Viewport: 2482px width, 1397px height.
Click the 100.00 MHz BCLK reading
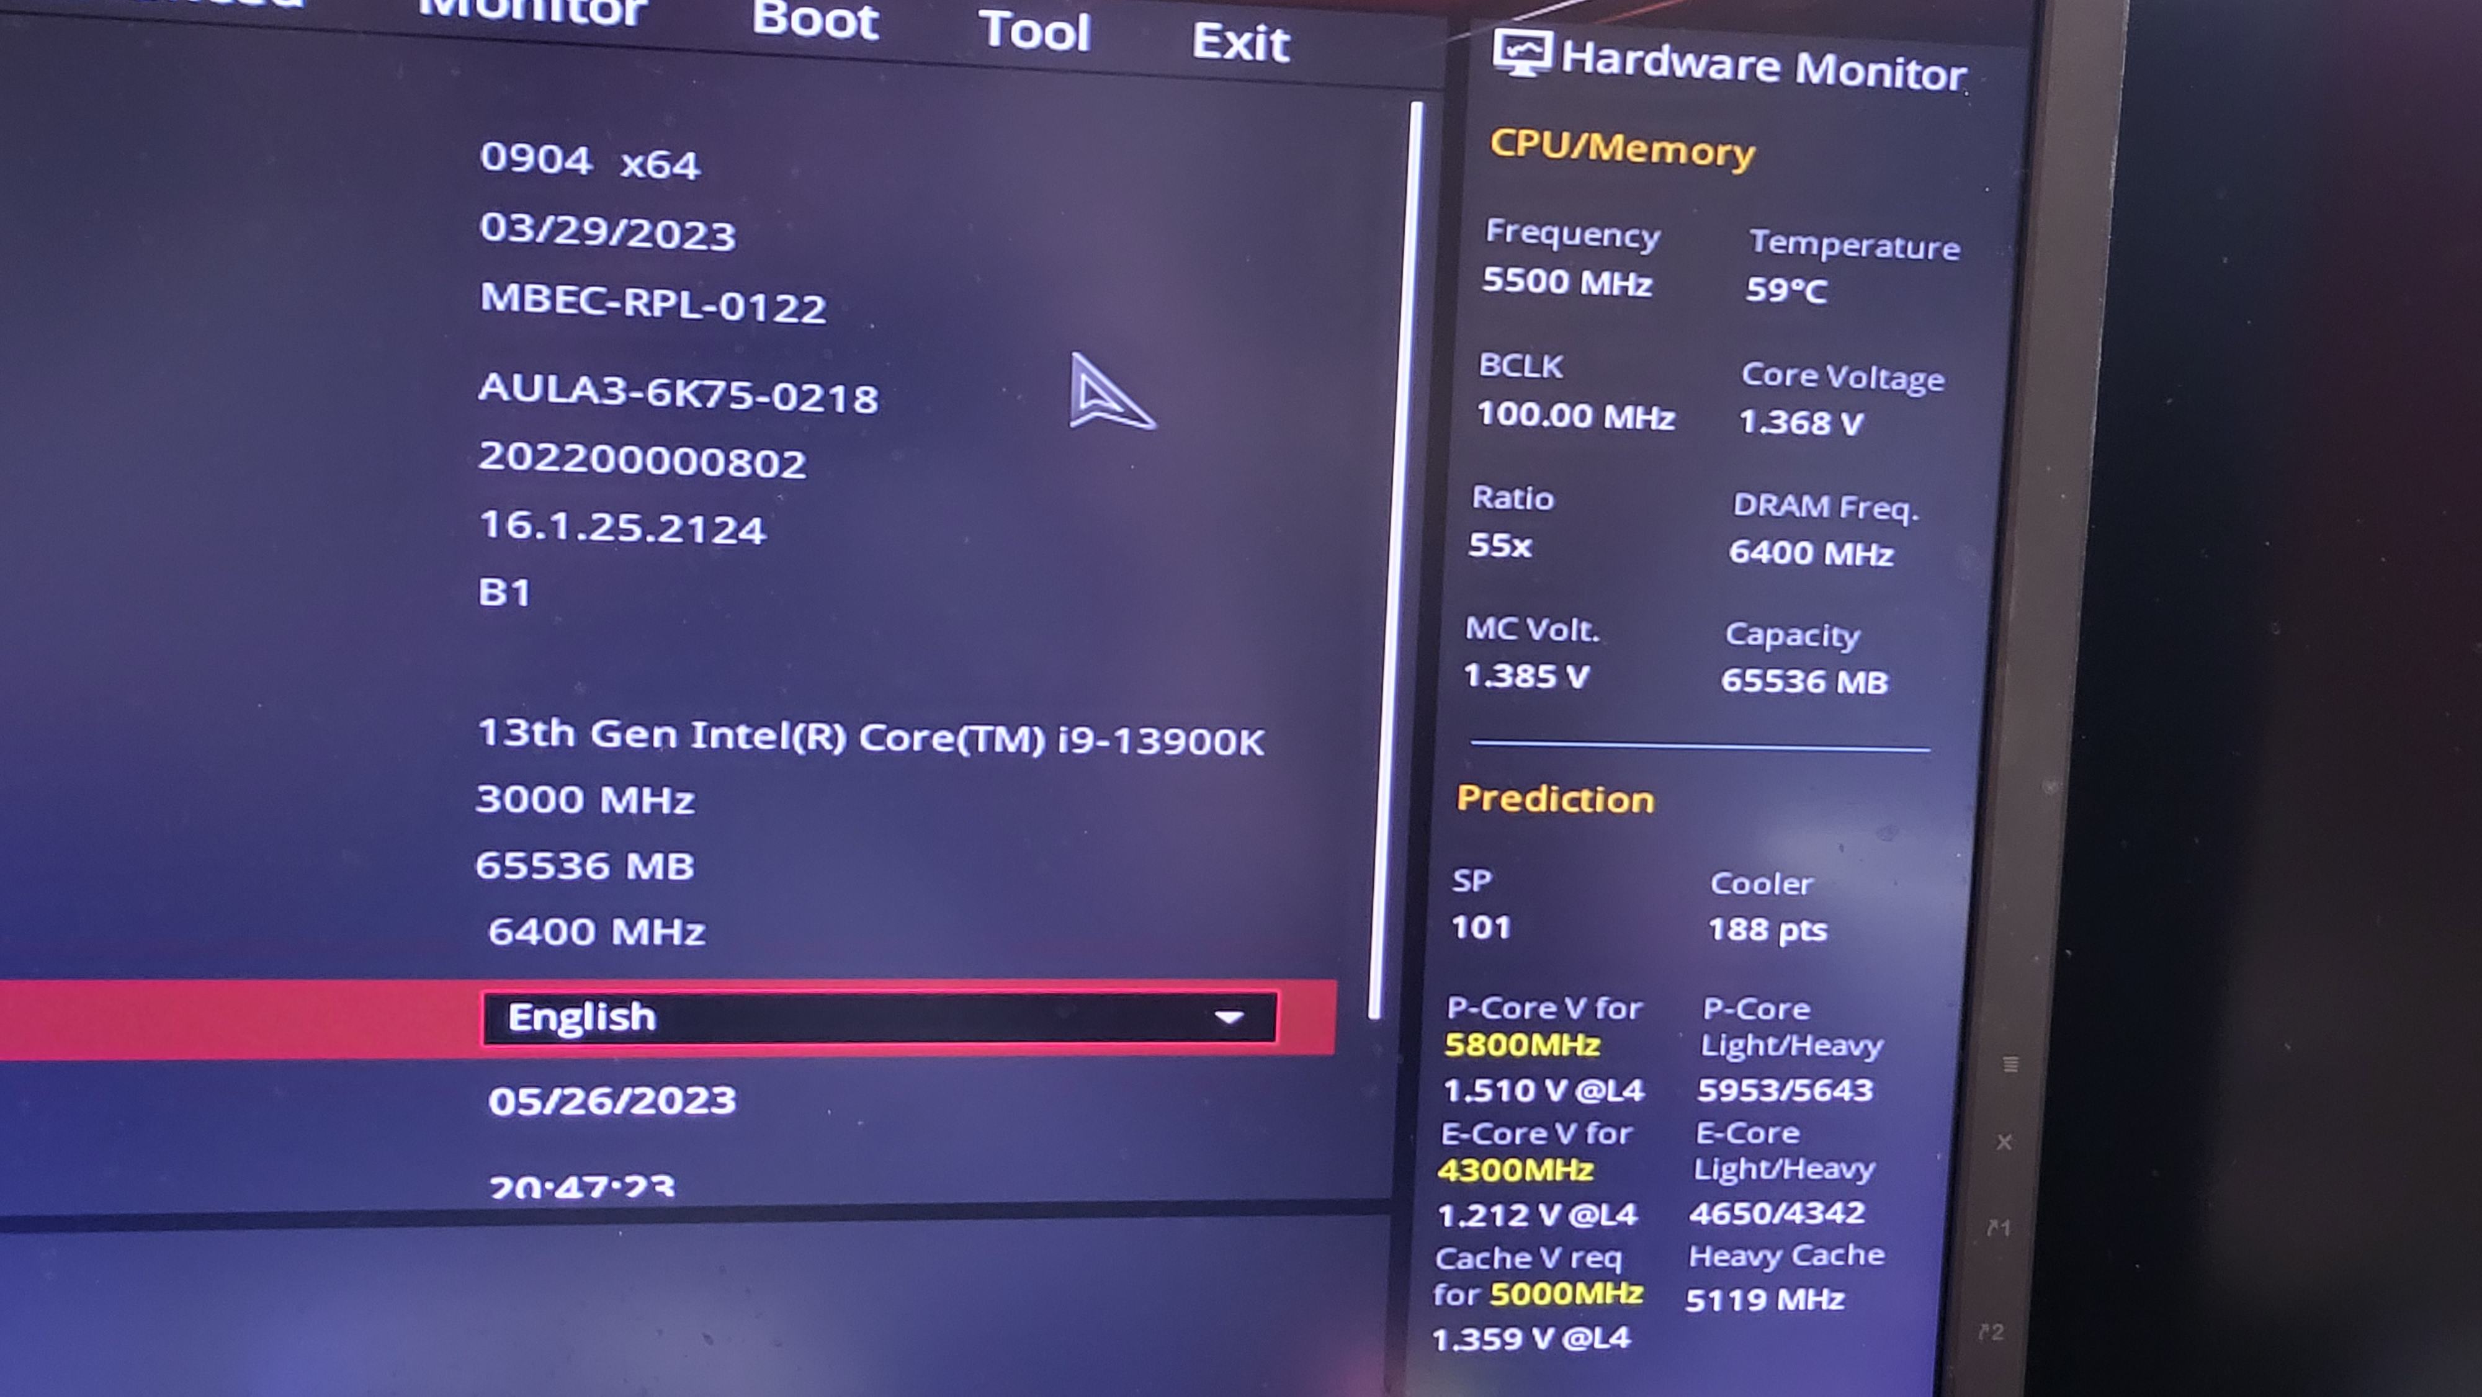(1575, 415)
